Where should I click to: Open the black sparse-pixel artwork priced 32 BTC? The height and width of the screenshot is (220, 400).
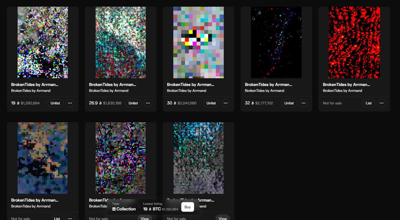click(276, 42)
